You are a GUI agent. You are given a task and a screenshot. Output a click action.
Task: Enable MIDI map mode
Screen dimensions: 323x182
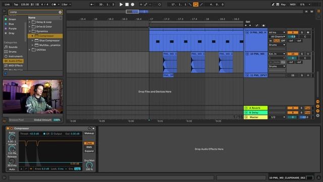pos(293,5)
